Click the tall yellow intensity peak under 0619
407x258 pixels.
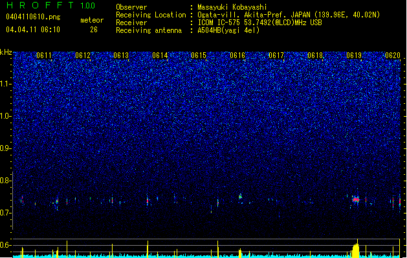[x=356, y=249]
